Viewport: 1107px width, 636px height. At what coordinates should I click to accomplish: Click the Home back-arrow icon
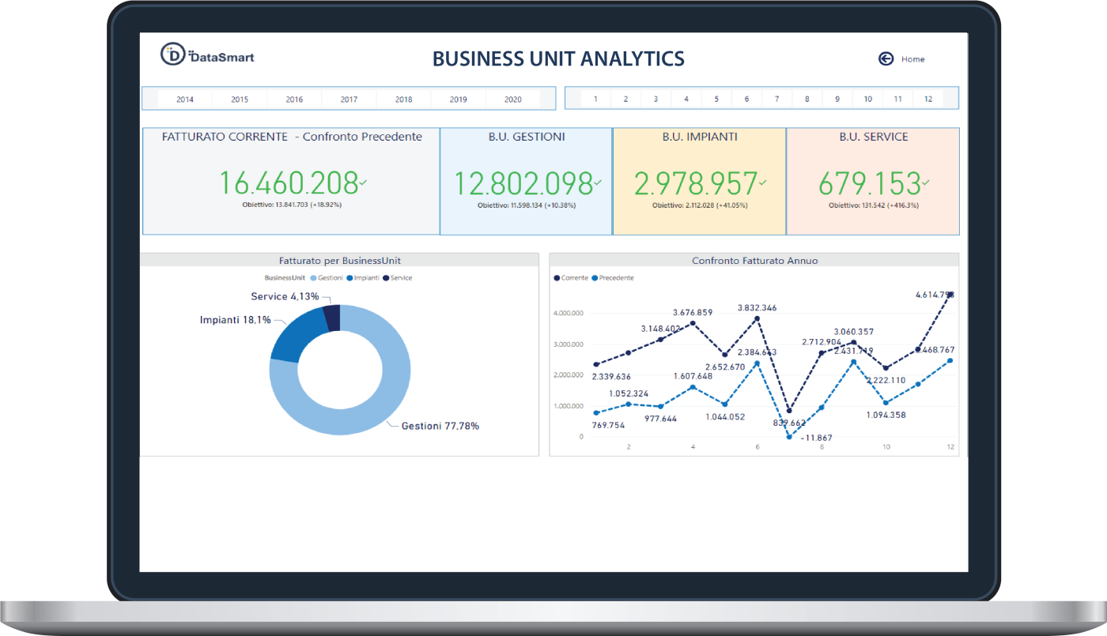pyautogui.click(x=886, y=58)
